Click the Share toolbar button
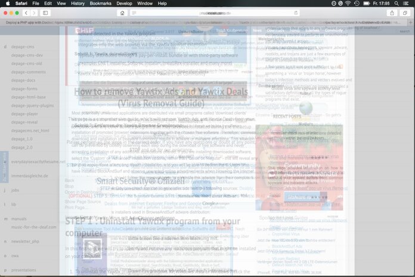415x277 pixels. [392, 13]
